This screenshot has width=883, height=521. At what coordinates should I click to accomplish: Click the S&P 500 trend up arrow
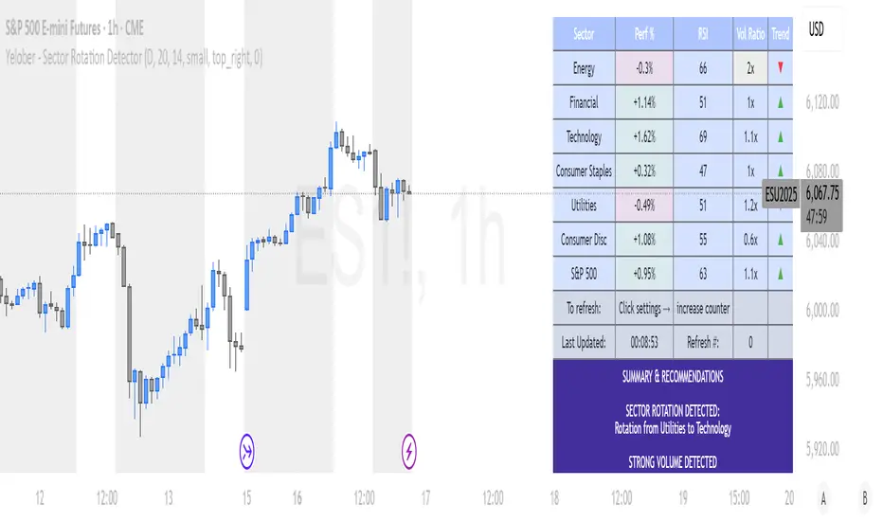780,275
